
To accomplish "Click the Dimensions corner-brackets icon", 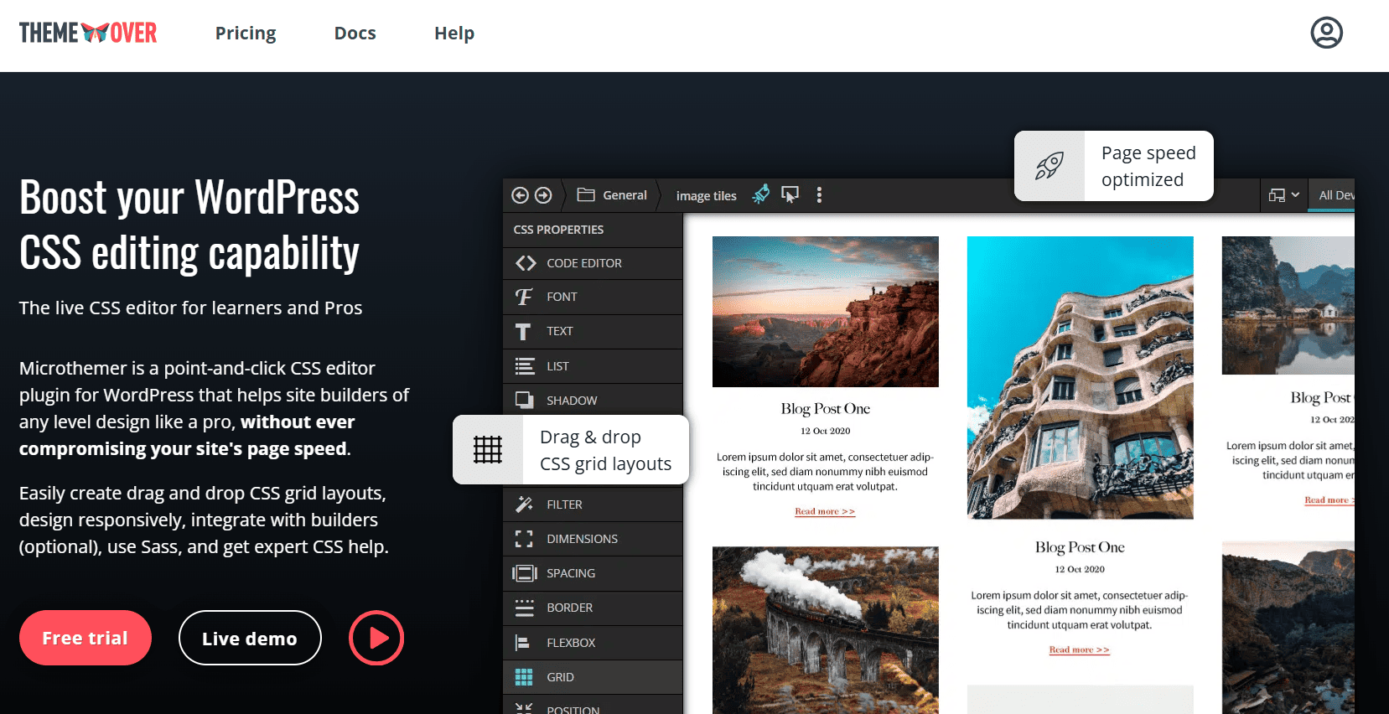I will click(524, 539).
